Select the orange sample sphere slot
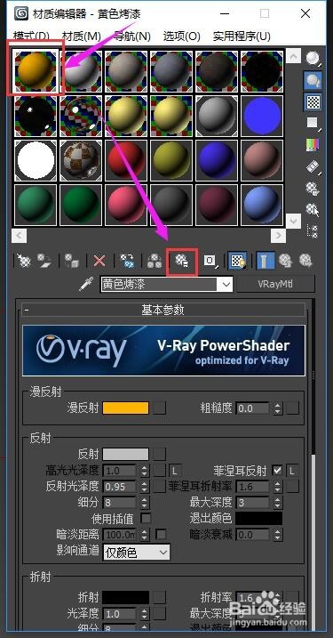The width and height of the screenshot is (333, 638). click(36, 71)
